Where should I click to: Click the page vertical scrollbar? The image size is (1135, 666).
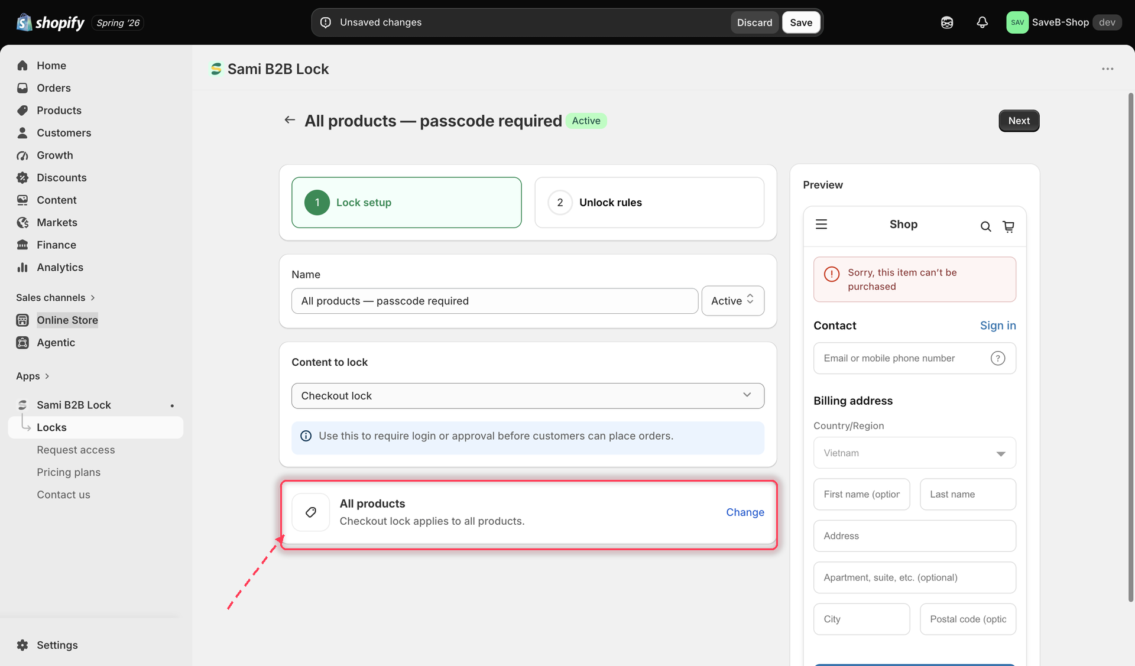[1131, 347]
